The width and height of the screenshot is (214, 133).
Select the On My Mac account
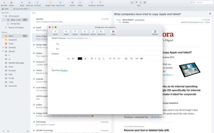[15, 24]
